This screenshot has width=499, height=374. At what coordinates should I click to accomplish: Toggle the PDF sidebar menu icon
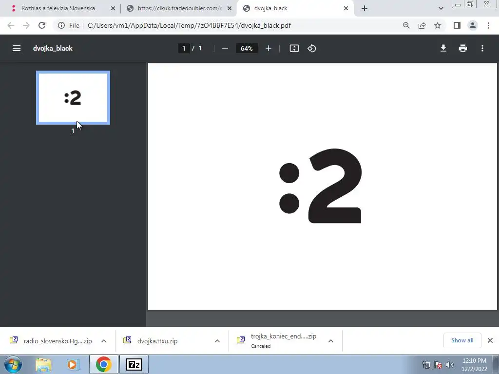pyautogui.click(x=17, y=48)
